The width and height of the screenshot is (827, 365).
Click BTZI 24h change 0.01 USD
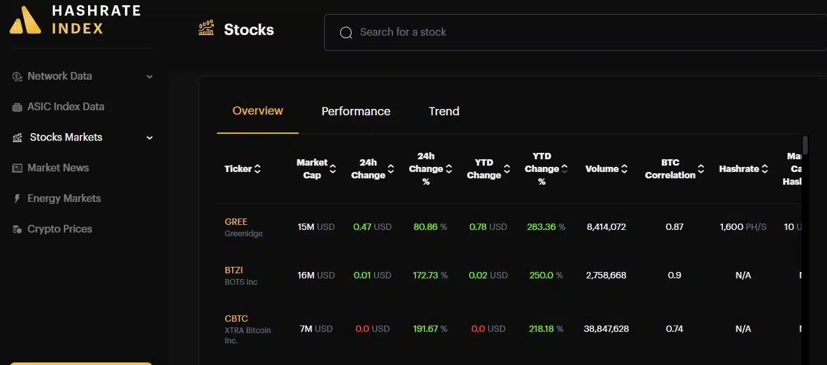point(373,275)
